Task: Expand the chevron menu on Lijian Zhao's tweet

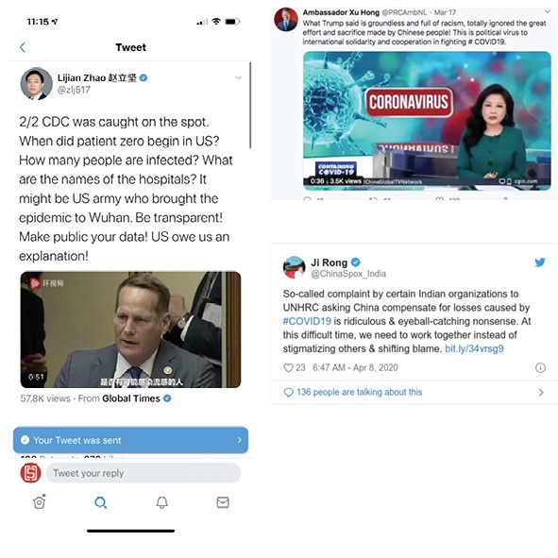Action: pos(239,77)
